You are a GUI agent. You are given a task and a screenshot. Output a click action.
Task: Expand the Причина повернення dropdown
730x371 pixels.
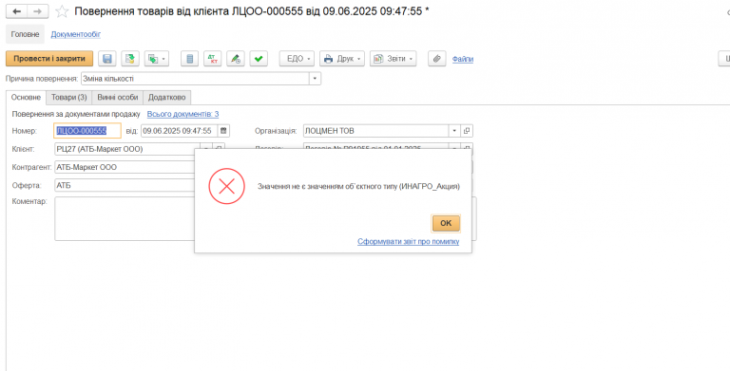tap(316, 79)
